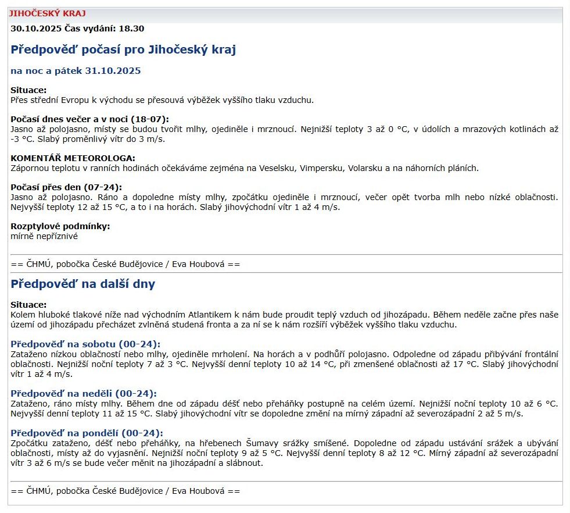This screenshot has height=513, width=570.
Task: Click the sentence about střední Evropu pressure ridge
Action: click(x=162, y=100)
